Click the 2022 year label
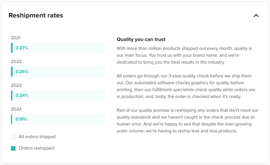 pyautogui.click(x=16, y=62)
